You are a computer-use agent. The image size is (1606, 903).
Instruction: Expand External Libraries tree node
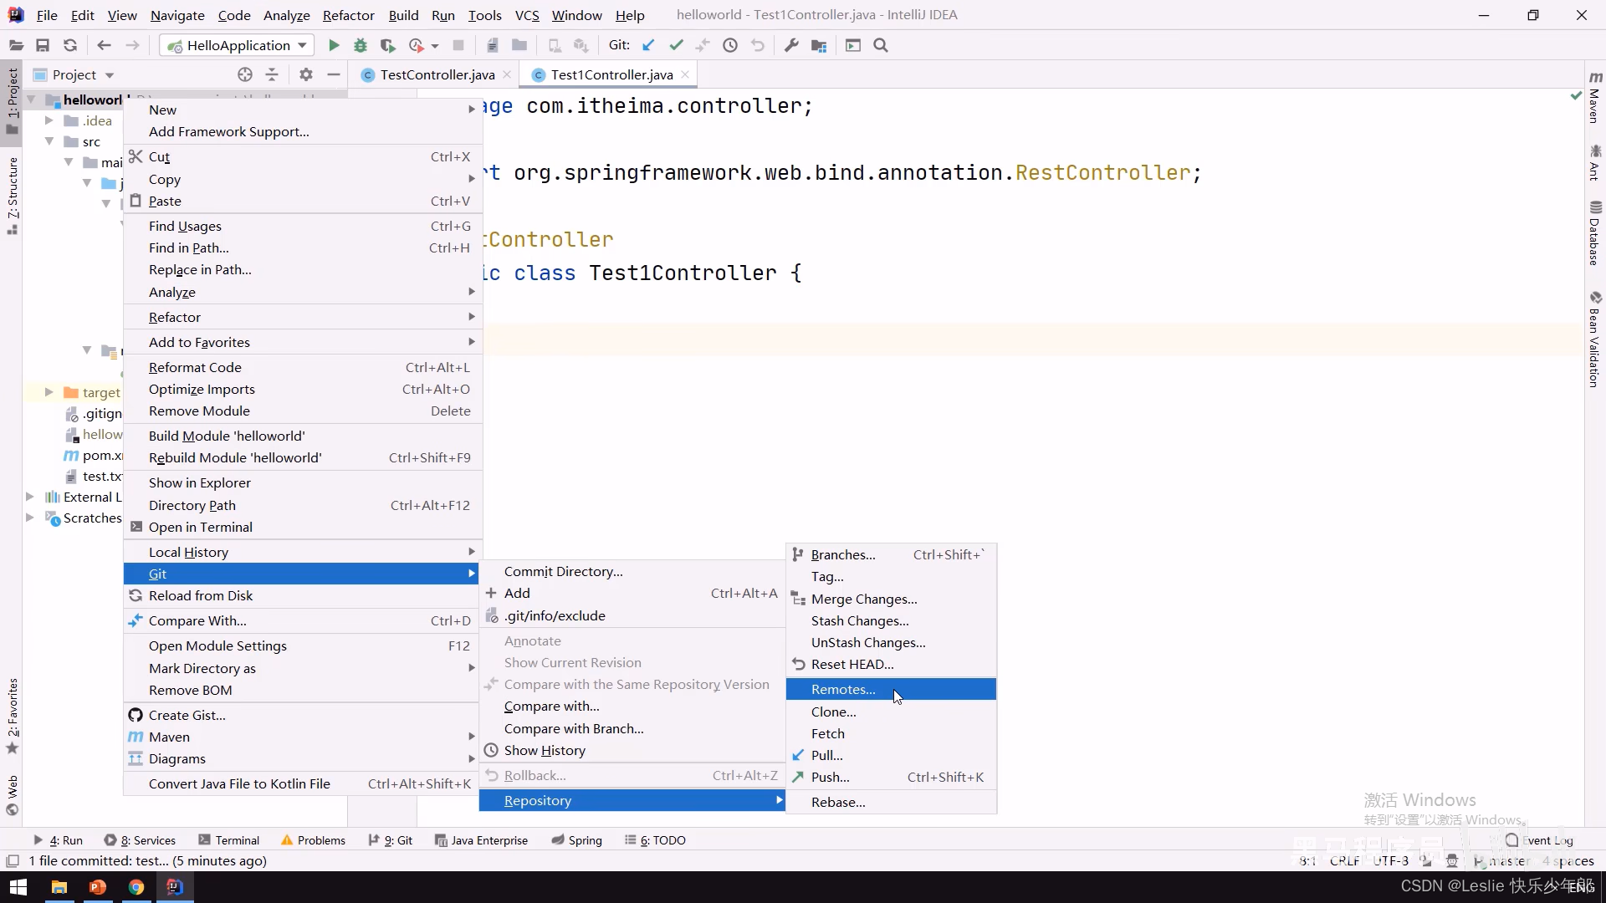tap(30, 497)
